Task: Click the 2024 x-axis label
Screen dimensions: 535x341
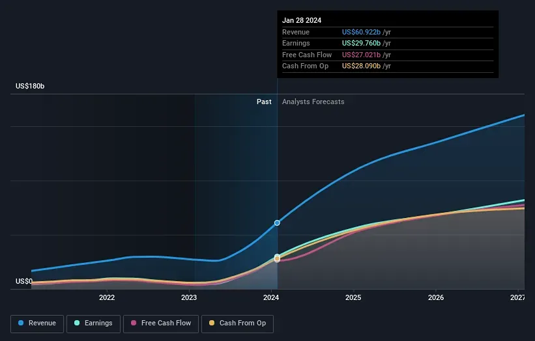Action: pyautogui.click(x=271, y=298)
